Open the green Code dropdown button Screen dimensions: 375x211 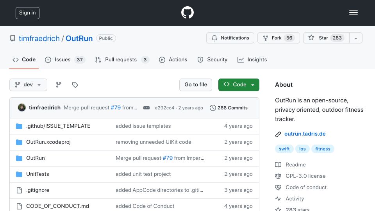point(239,85)
